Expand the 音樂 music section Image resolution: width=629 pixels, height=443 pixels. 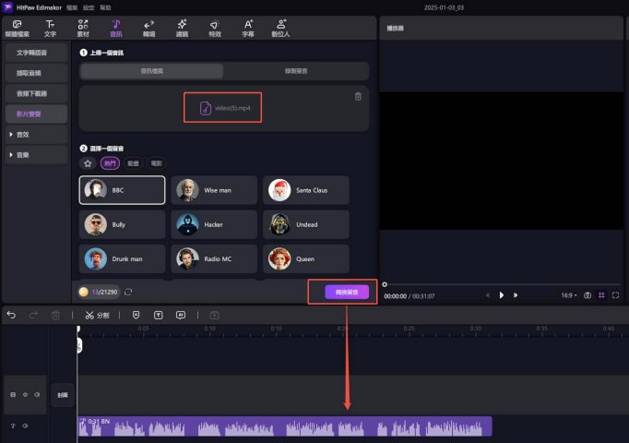37,155
